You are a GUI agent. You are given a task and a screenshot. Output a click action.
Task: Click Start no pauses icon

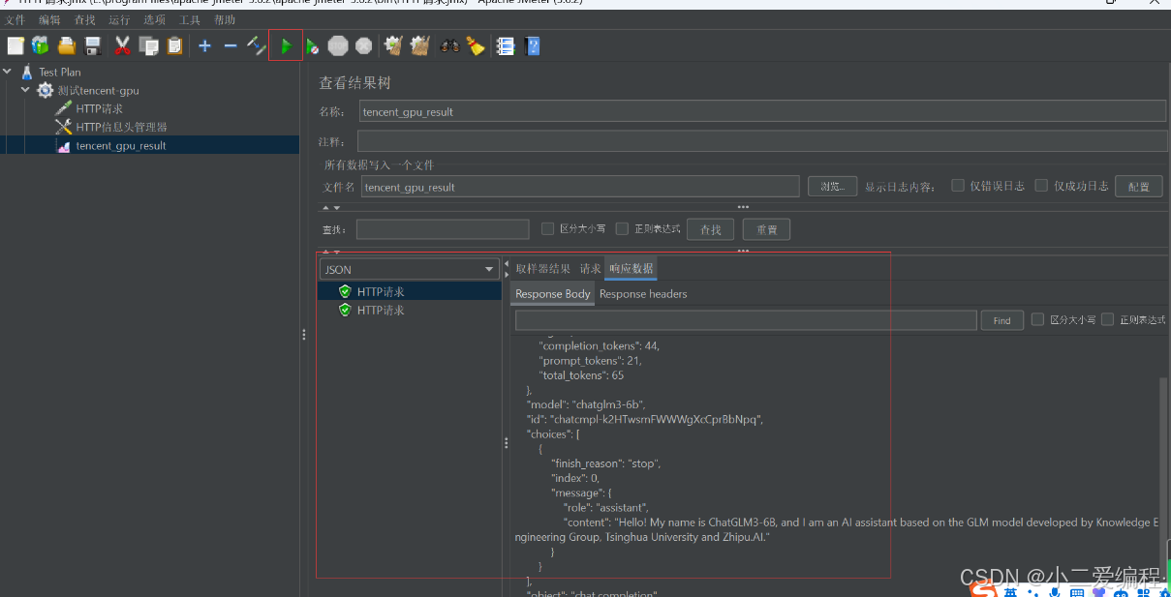(312, 45)
